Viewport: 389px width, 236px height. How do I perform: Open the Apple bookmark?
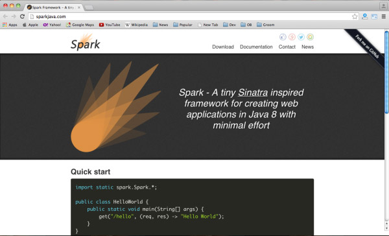click(x=30, y=25)
